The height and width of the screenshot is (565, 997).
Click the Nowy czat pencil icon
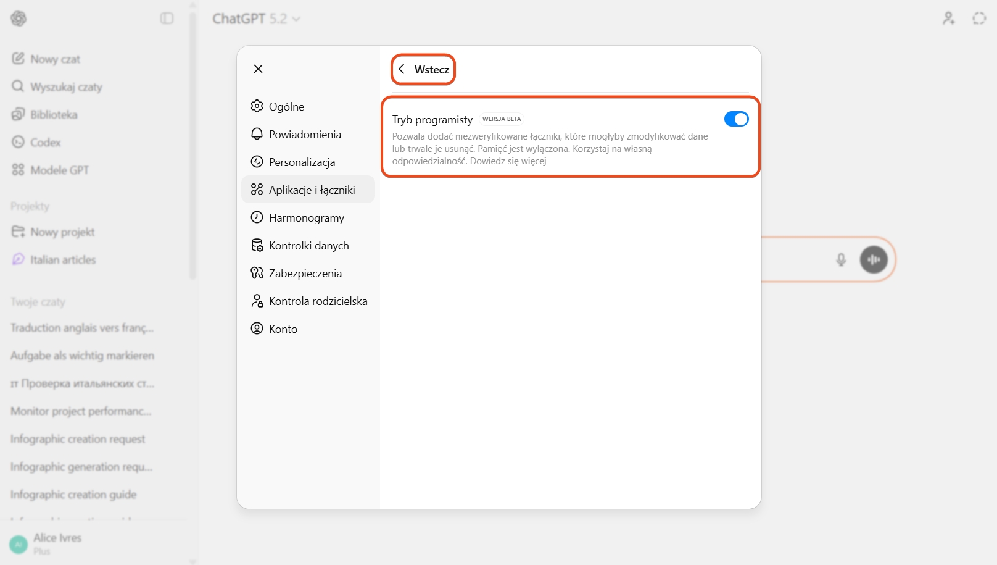click(x=18, y=59)
